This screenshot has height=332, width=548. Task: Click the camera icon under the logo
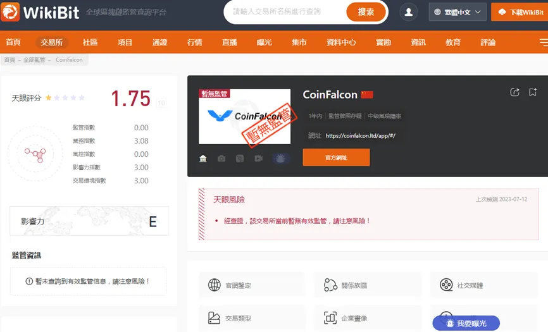[221, 159]
